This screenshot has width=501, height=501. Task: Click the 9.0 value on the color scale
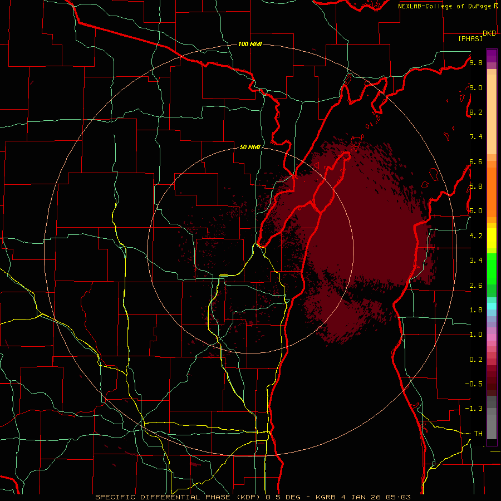tap(476, 87)
